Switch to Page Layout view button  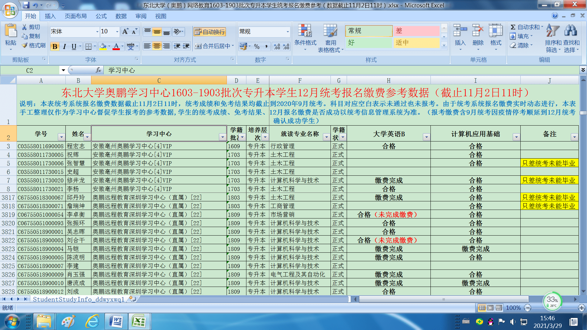(x=490, y=308)
